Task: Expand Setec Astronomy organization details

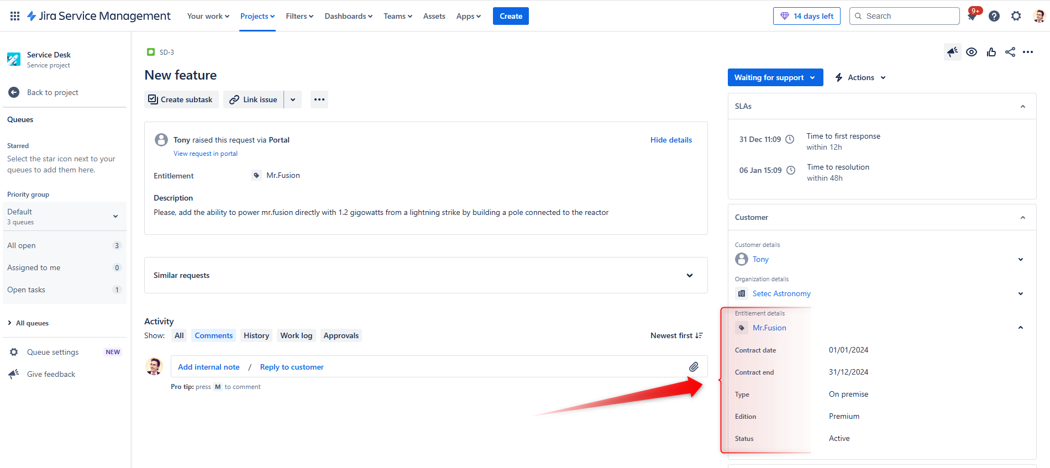Action: coord(1021,293)
